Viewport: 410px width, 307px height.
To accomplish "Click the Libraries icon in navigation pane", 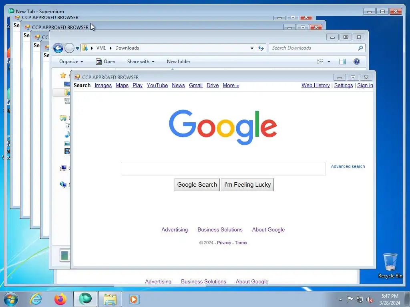I will 63,118.
